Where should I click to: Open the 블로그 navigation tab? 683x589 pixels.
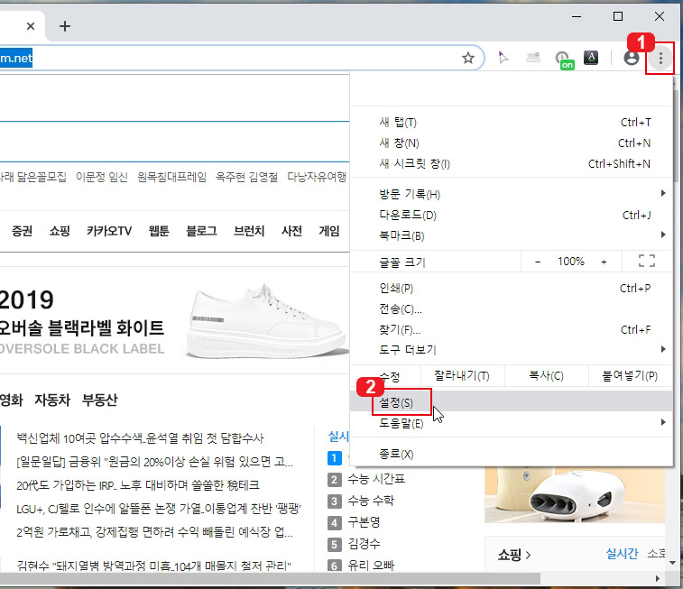coord(201,231)
